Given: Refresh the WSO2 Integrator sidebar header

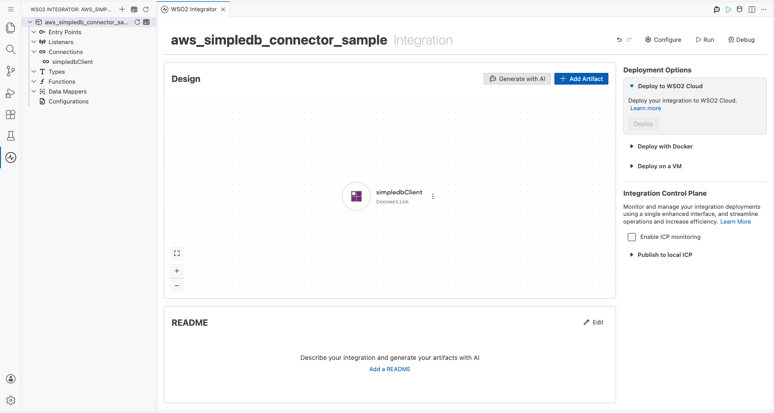Looking at the screenshot, I should (146, 9).
